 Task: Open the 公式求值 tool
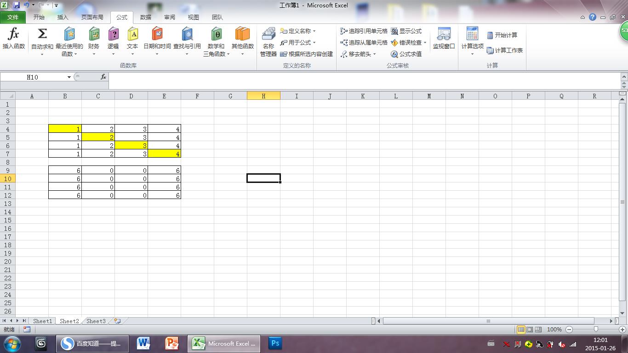(408, 54)
